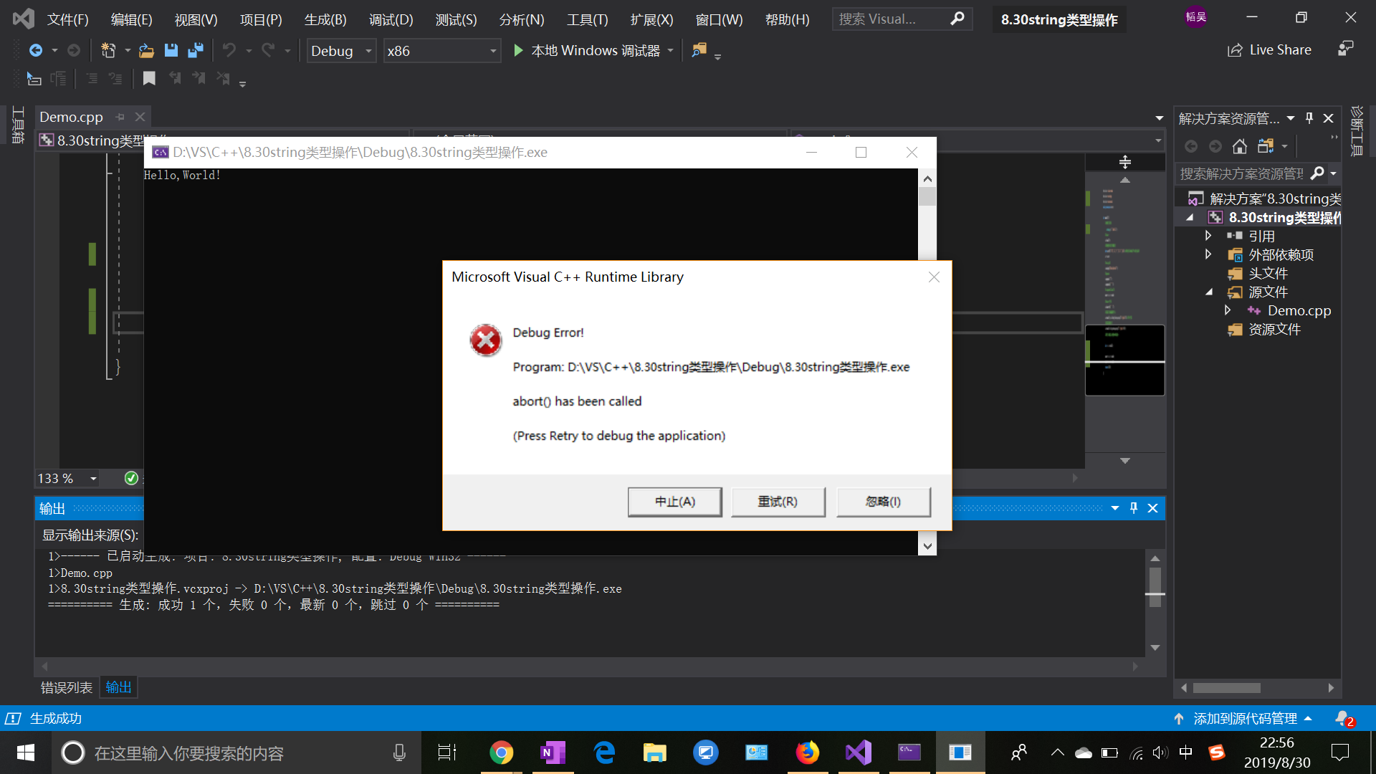
Task: Click the navigate backward arrow icon
Action: point(35,50)
